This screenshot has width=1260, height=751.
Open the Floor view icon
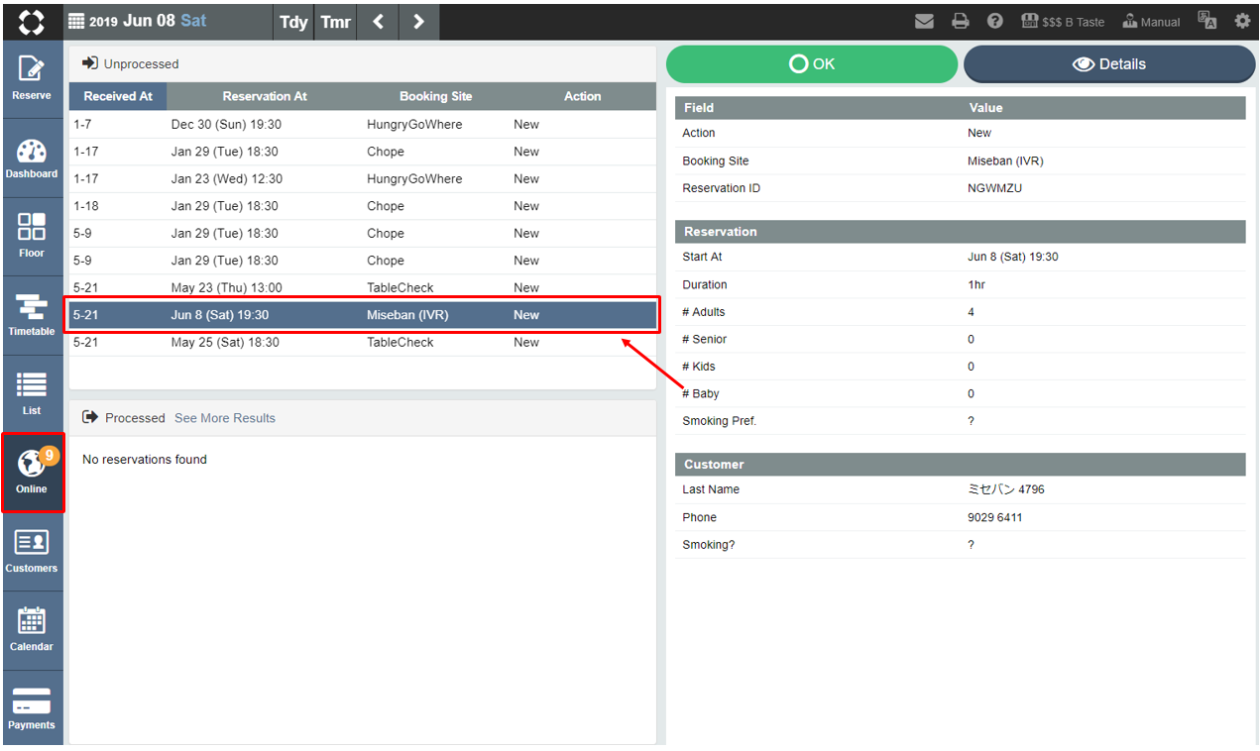(x=32, y=236)
